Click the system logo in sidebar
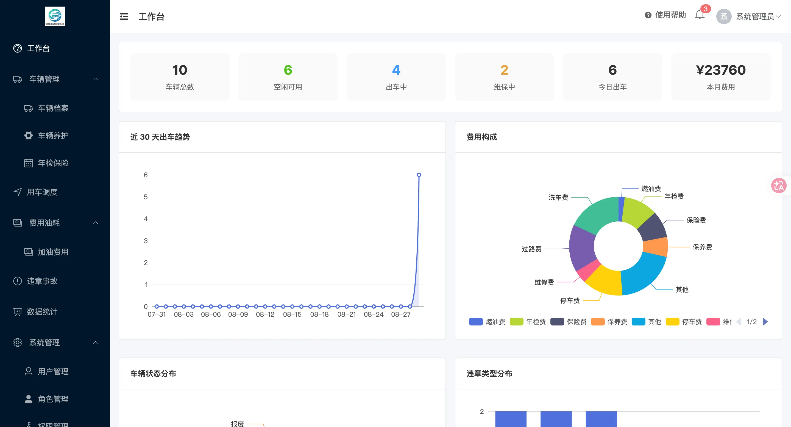791x427 pixels. pos(55,16)
